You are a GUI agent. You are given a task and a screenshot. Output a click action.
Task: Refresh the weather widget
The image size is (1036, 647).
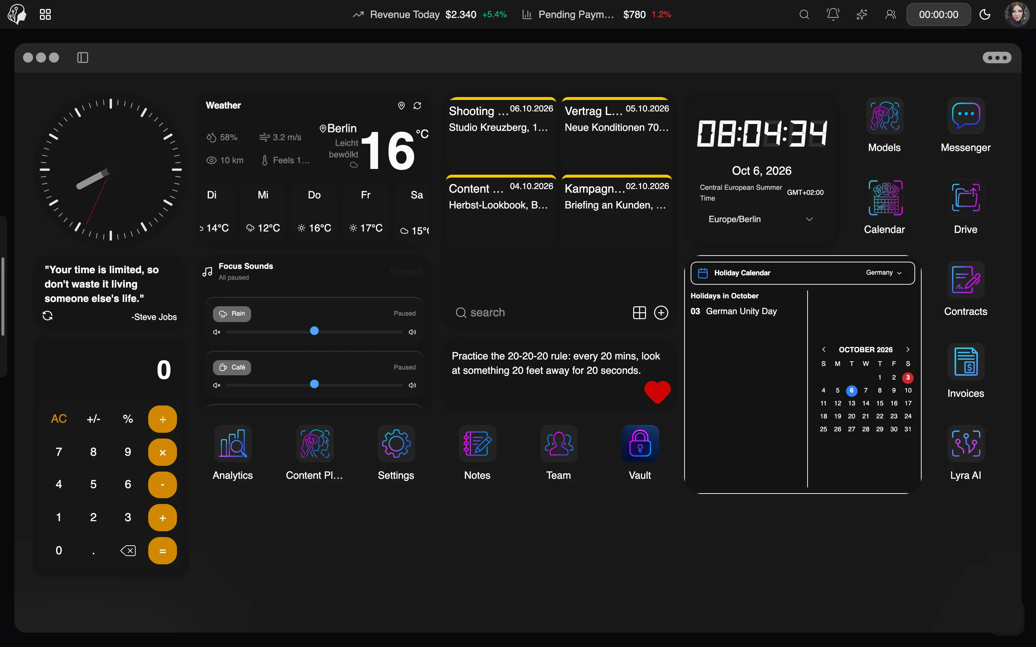[417, 105]
